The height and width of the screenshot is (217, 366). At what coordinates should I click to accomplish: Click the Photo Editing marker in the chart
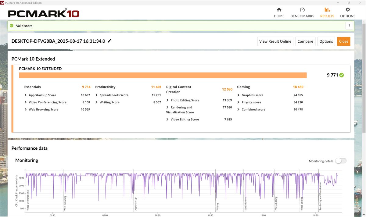(276, 204)
